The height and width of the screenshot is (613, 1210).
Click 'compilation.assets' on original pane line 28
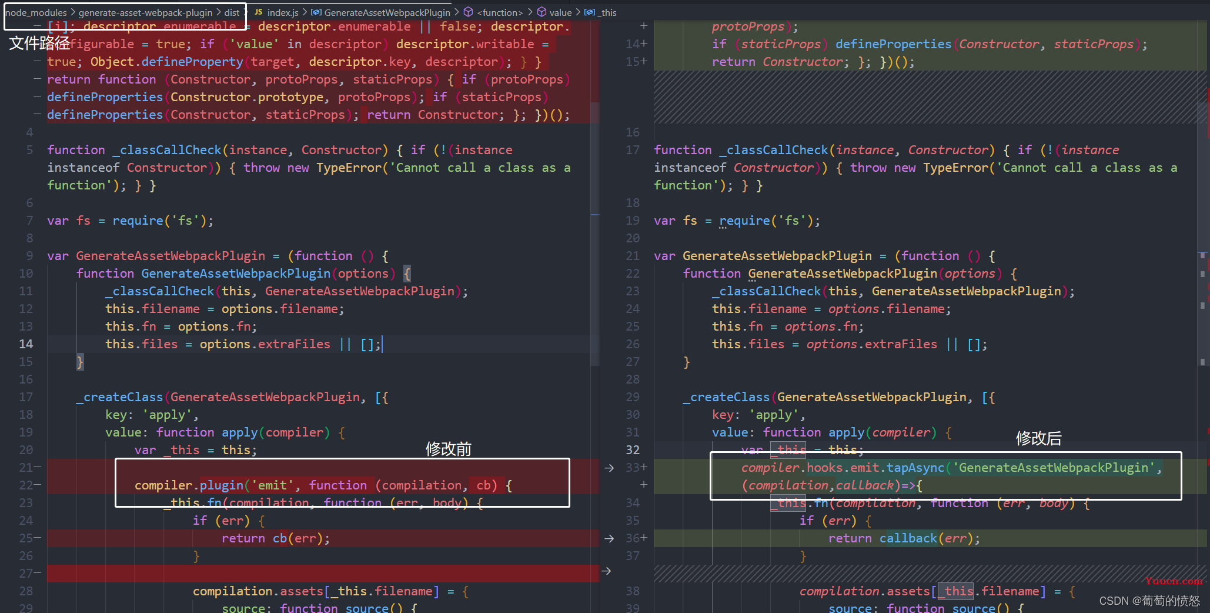[258, 591]
